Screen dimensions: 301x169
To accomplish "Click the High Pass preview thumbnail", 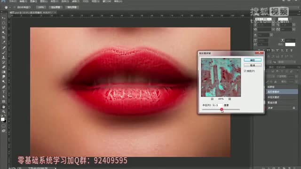I will [221, 77].
